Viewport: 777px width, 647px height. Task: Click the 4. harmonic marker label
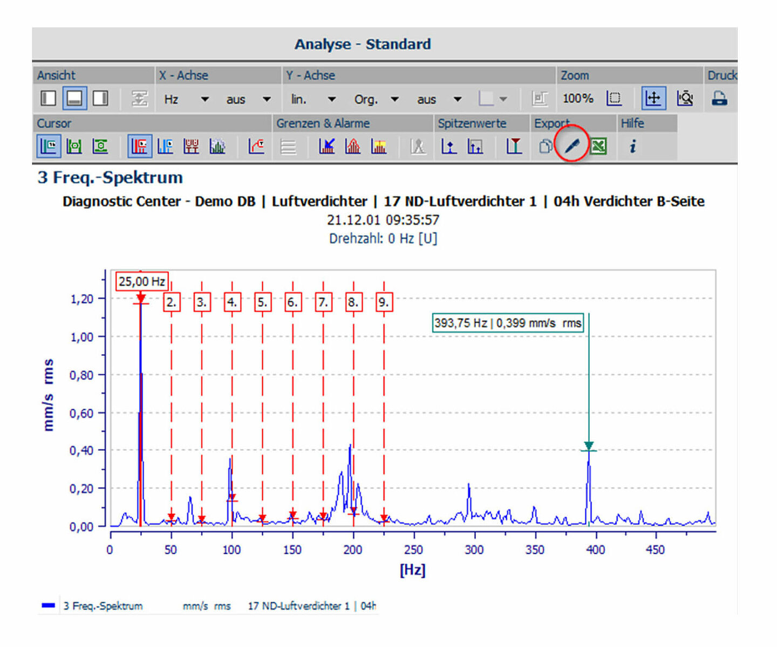(232, 302)
